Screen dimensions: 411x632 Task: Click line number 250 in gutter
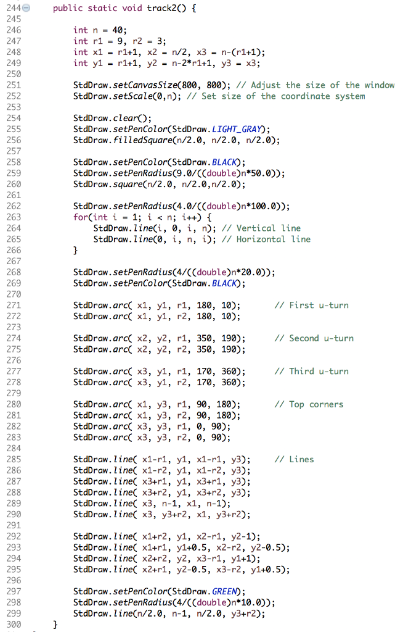pyautogui.click(x=14, y=74)
